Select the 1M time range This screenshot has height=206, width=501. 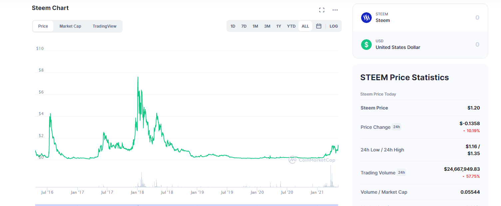click(x=255, y=26)
